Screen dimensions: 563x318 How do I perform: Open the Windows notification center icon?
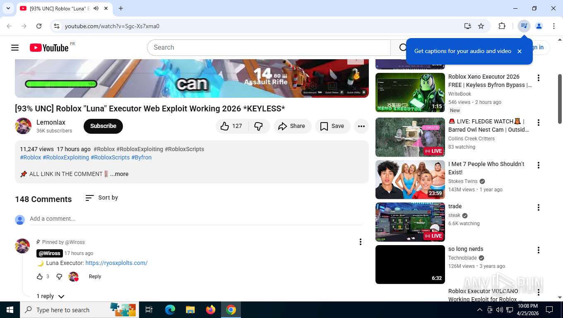click(x=549, y=310)
